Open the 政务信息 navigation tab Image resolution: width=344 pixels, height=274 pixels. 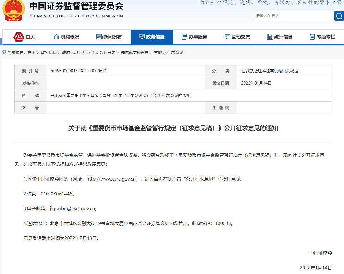pos(152,37)
